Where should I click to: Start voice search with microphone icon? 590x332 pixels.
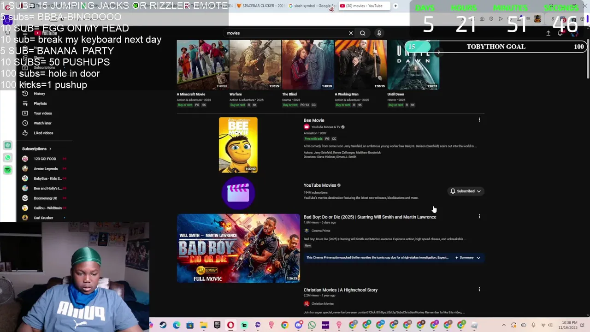click(379, 33)
